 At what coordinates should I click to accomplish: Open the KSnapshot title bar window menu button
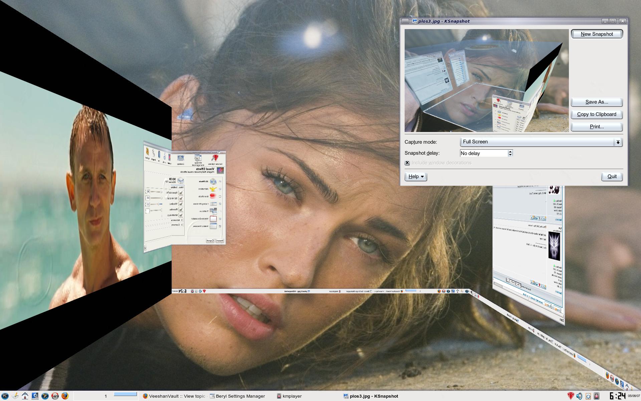(x=405, y=21)
